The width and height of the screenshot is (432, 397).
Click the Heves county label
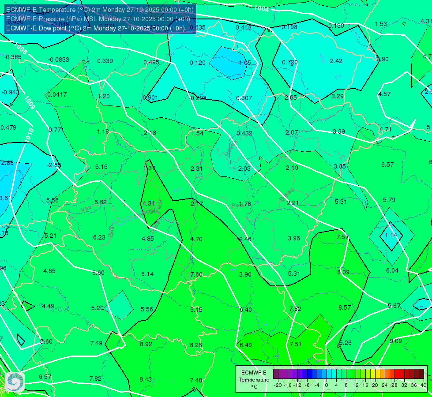point(231,150)
